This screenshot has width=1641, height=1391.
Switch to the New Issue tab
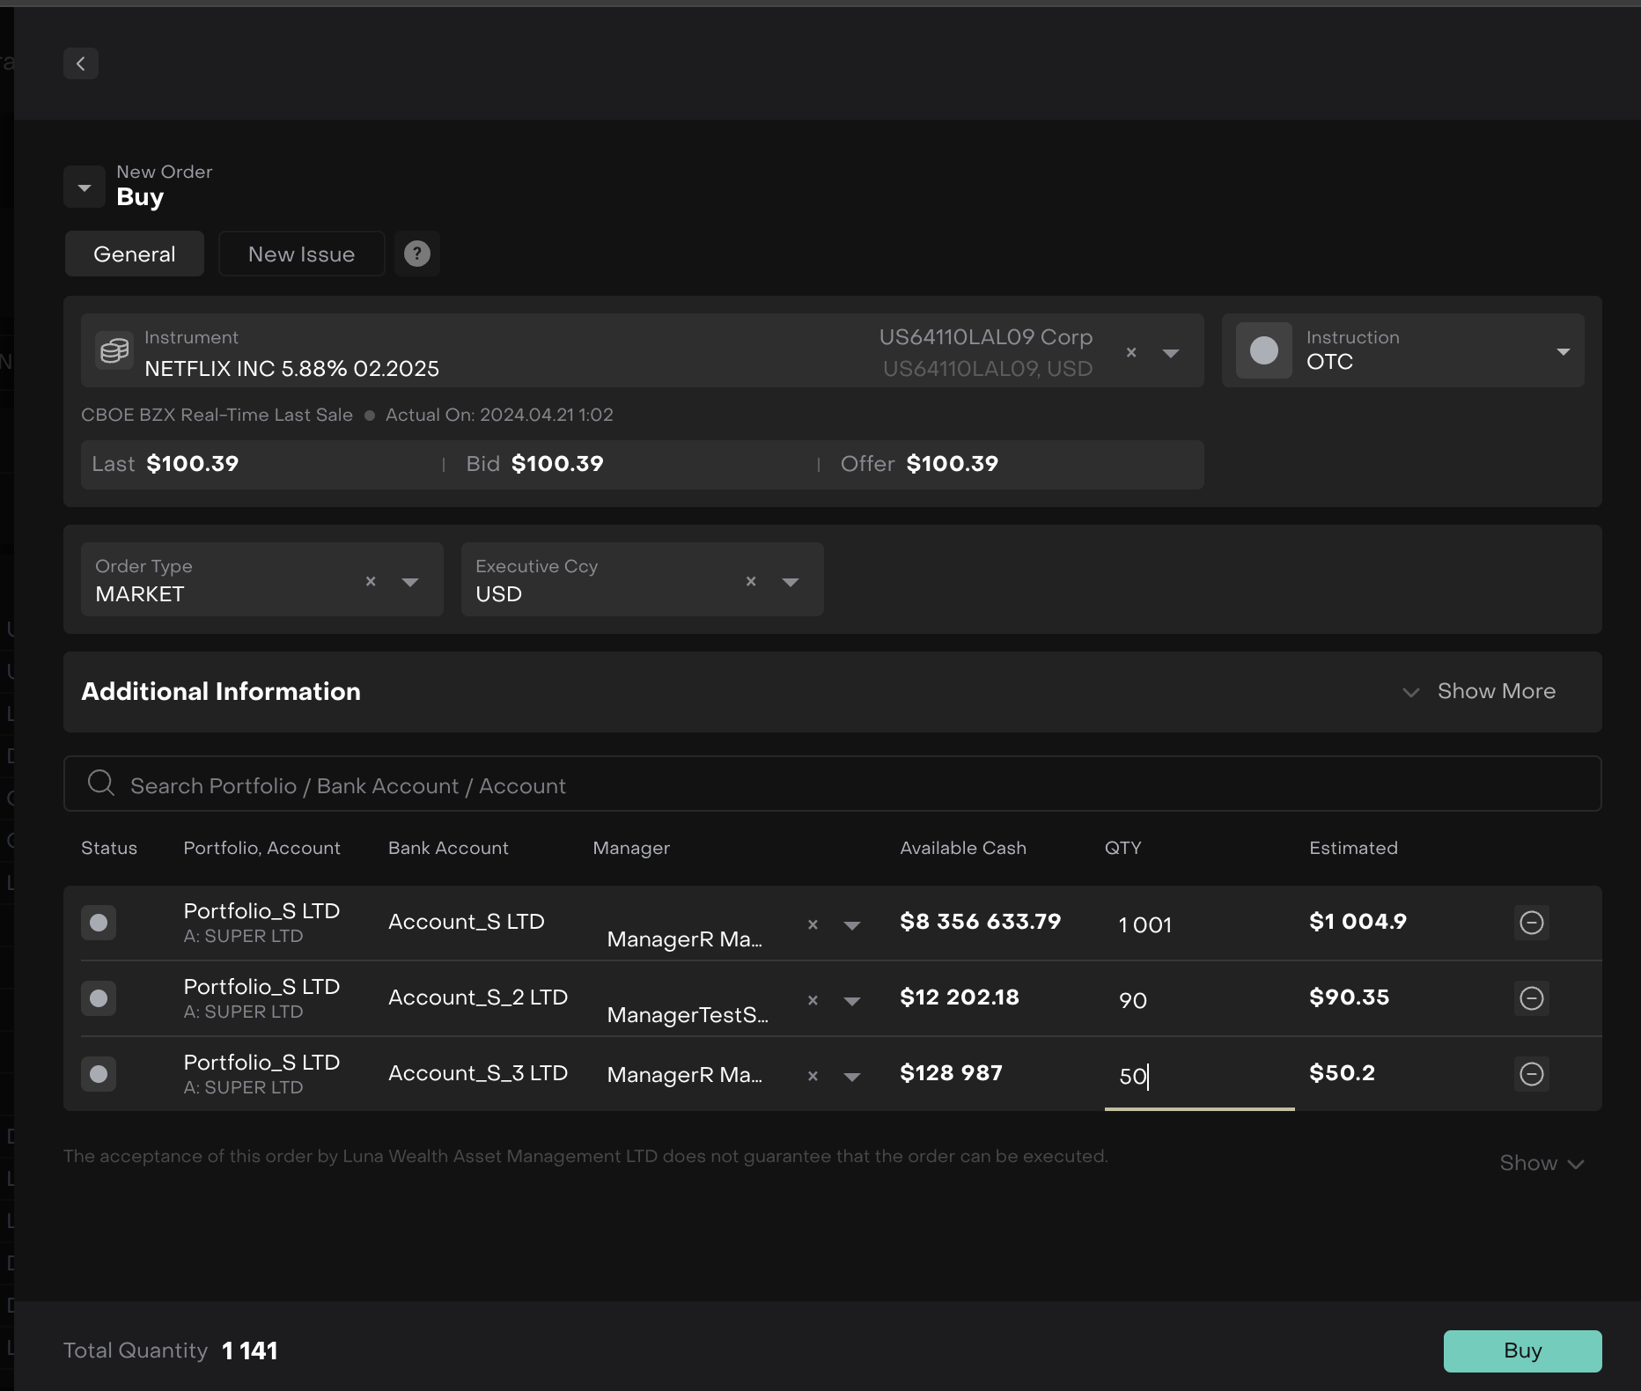pyautogui.click(x=301, y=254)
